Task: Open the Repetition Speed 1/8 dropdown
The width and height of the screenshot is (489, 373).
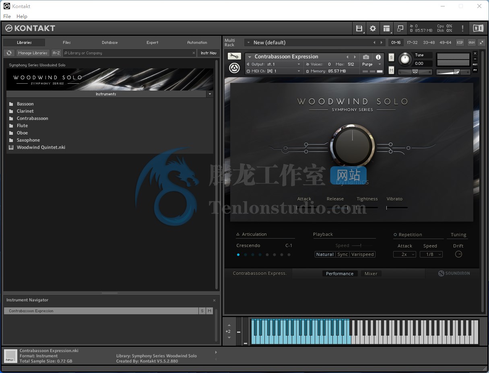Action: pos(431,254)
